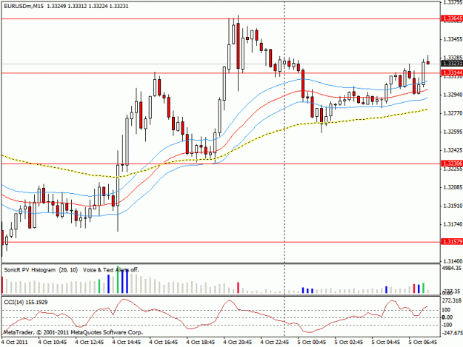The width and height of the screenshot is (463, 347).
Task: Select the 1.33144 red price level label
Action: 452,73
